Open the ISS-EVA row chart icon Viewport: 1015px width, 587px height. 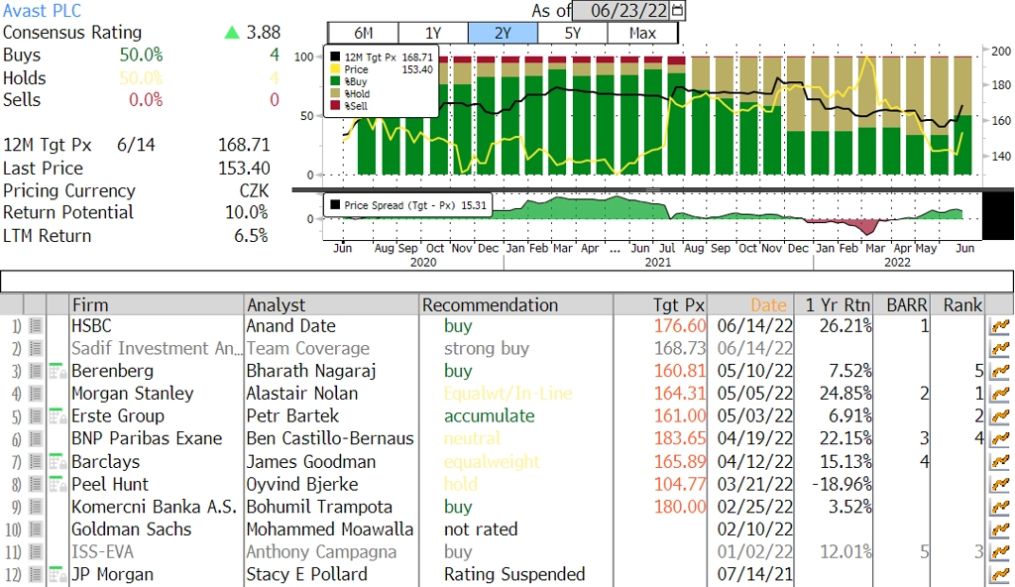pyautogui.click(x=1000, y=552)
